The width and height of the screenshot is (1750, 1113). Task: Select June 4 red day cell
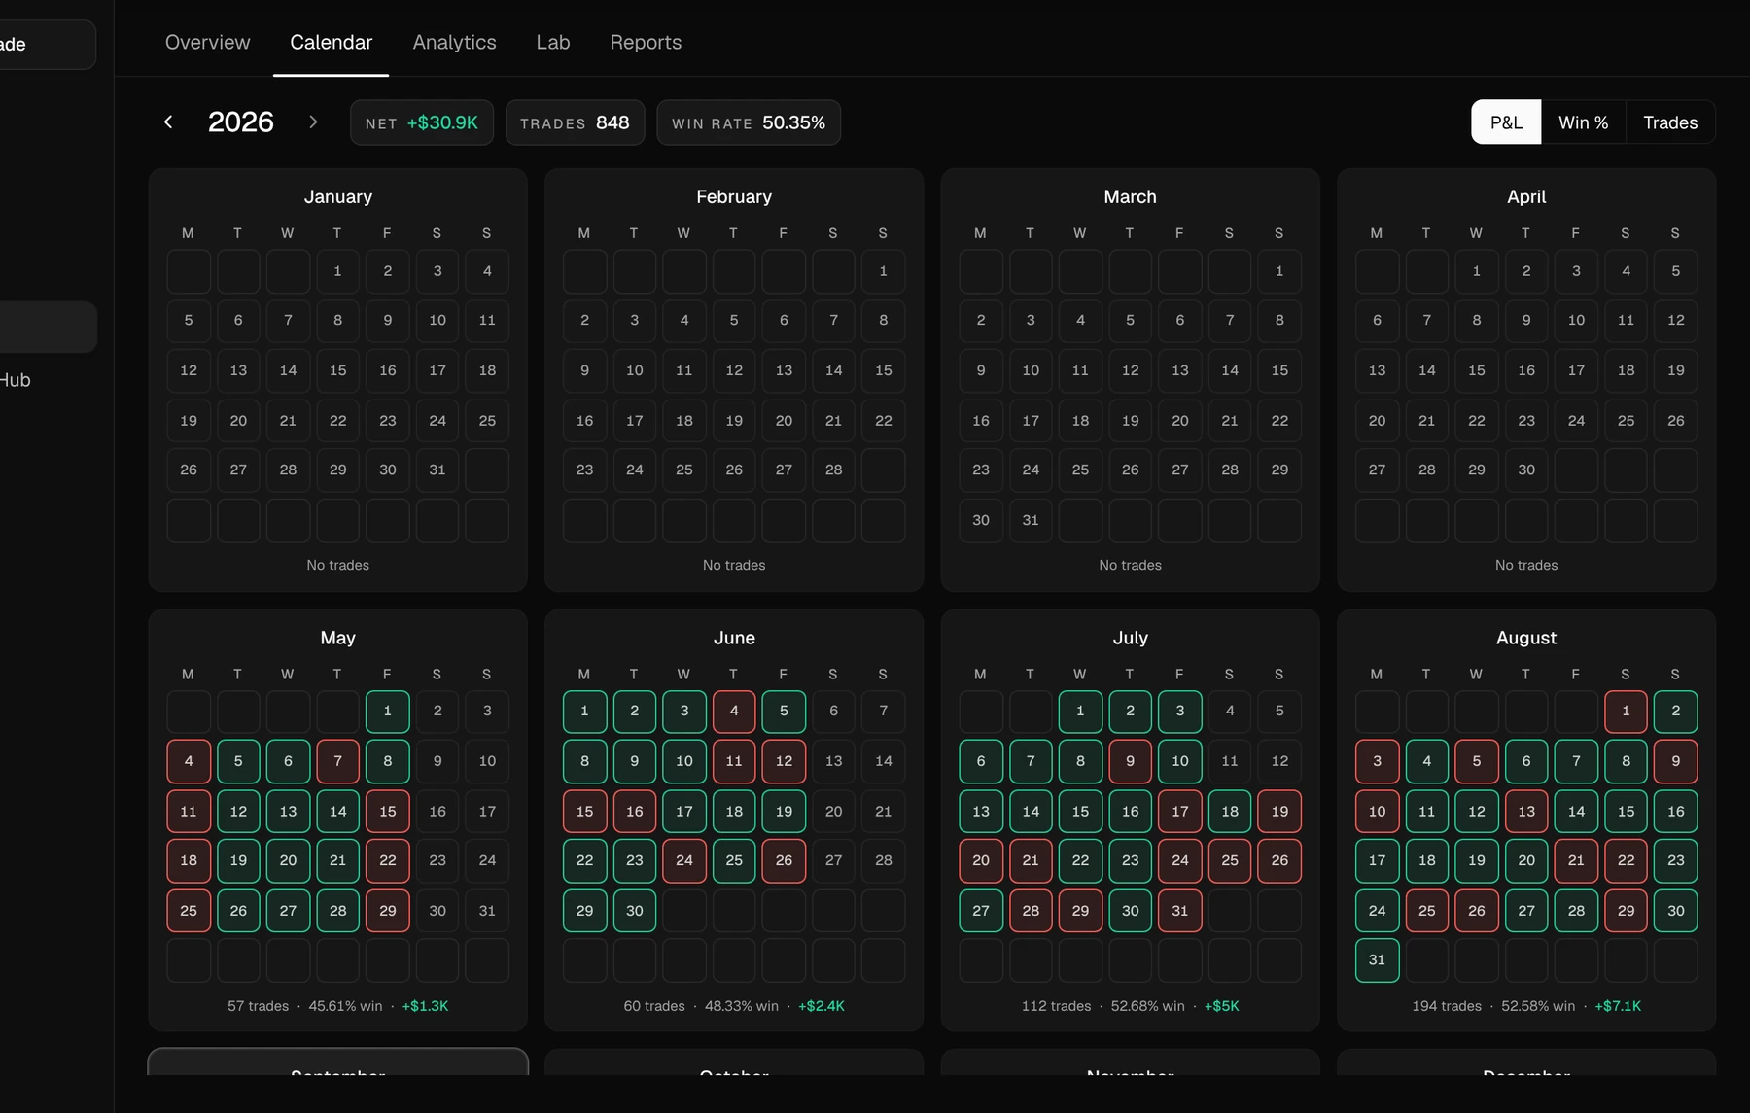[x=734, y=711]
